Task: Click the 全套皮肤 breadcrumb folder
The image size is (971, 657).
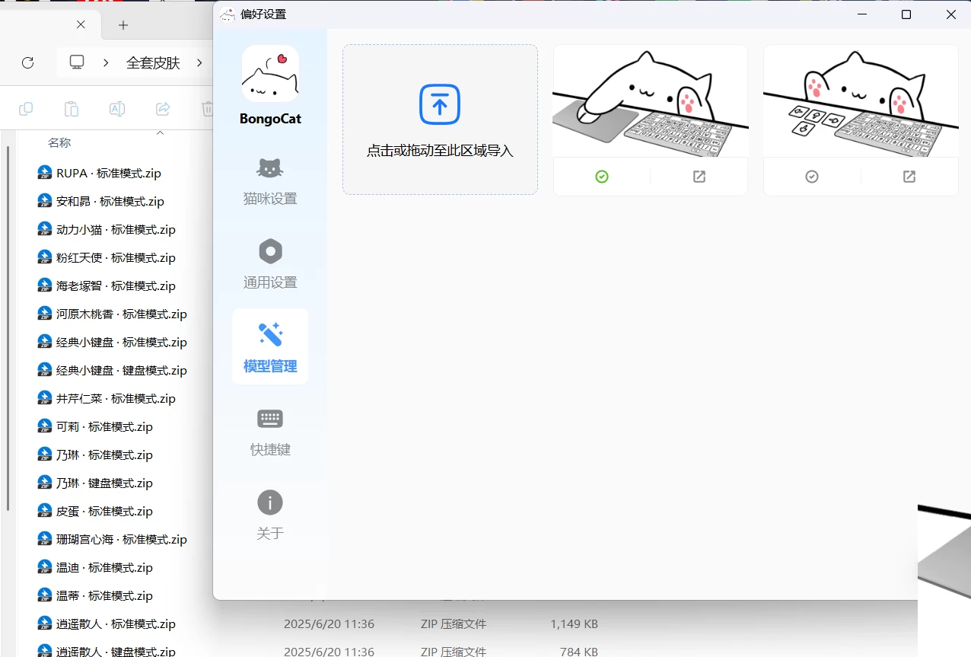Action: pos(153,62)
